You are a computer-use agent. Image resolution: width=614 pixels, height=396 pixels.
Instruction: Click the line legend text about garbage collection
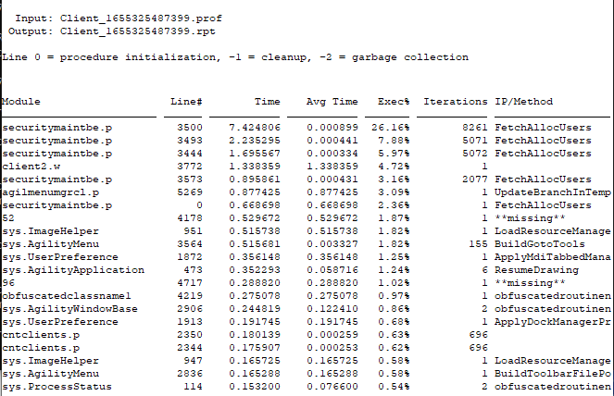[235, 57]
